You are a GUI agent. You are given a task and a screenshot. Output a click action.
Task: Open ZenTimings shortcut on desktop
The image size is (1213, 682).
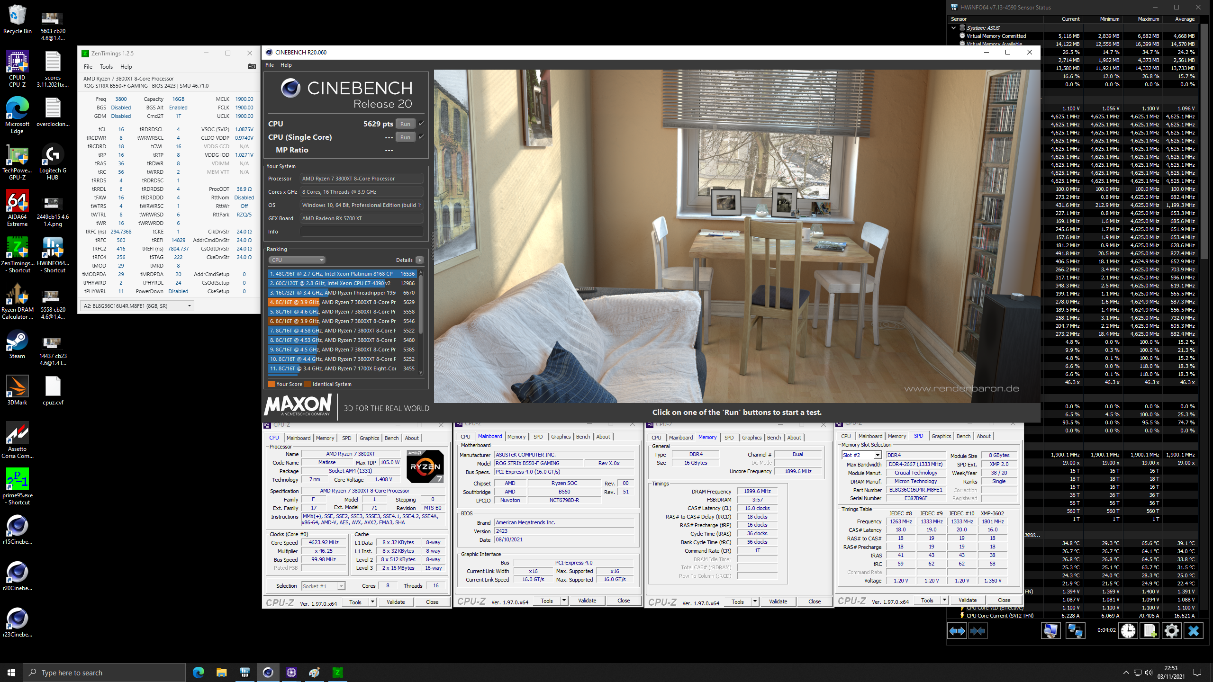[x=17, y=254]
